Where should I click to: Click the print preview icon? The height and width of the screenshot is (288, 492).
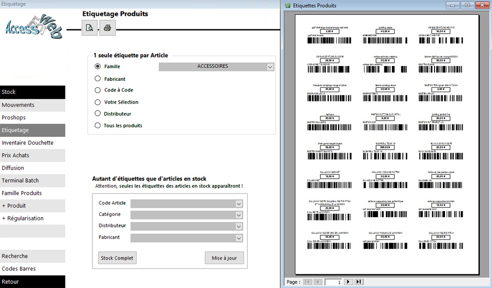pyautogui.click(x=90, y=27)
